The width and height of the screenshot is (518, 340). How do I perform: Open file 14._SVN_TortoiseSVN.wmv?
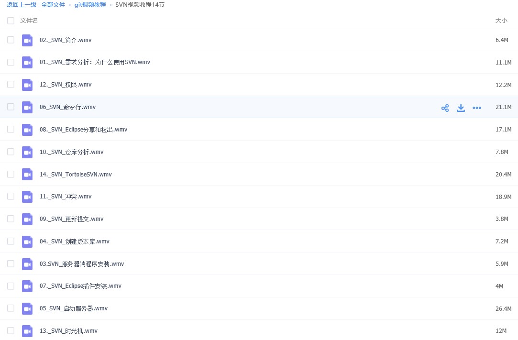pyautogui.click(x=76, y=175)
